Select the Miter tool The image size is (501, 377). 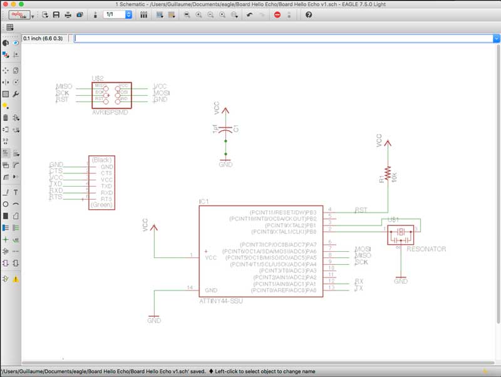pyautogui.click(x=16, y=165)
